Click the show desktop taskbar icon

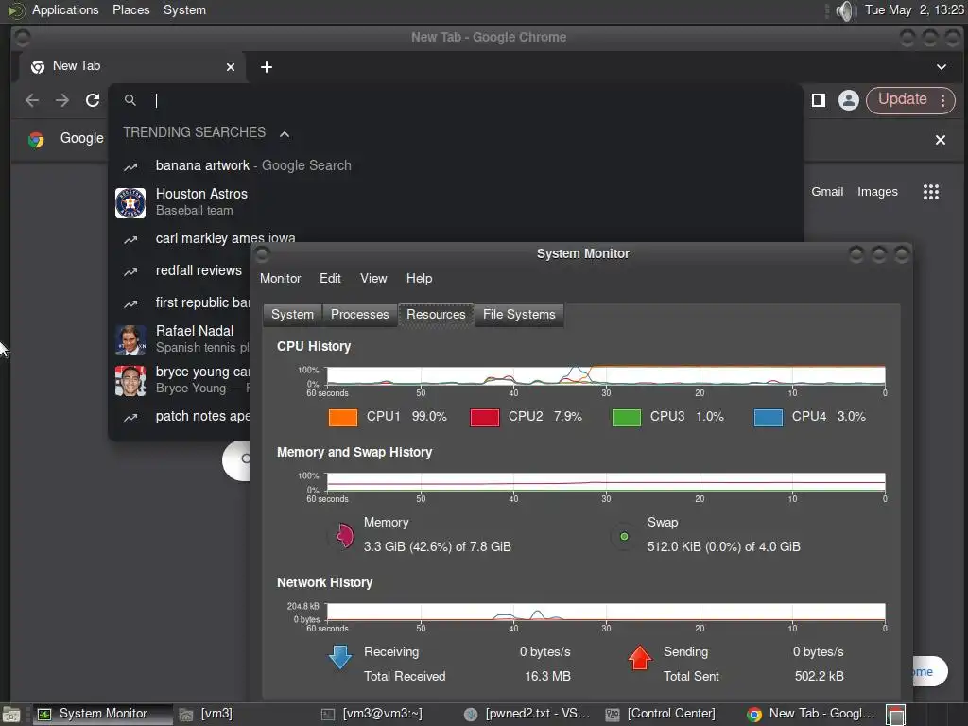tap(11, 715)
